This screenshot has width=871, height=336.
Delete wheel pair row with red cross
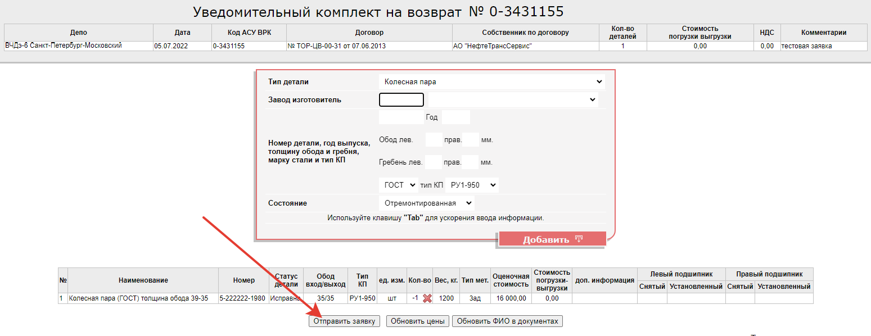427,298
